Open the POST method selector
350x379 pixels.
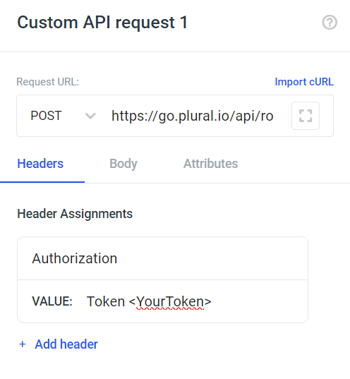coord(63,116)
